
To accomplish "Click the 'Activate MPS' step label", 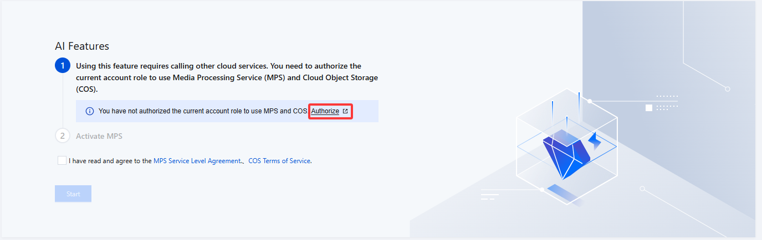I will [x=99, y=136].
